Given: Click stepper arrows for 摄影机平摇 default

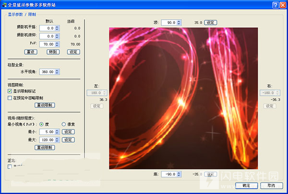Looking at the screenshot, I should 57,28.
